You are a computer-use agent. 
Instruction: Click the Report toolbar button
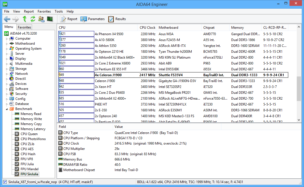[69, 19]
